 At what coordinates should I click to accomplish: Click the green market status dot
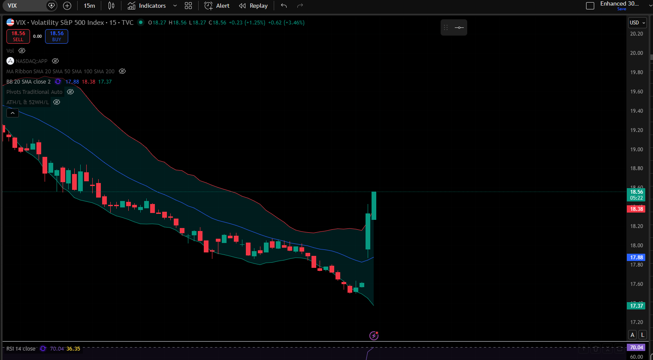coord(141,22)
